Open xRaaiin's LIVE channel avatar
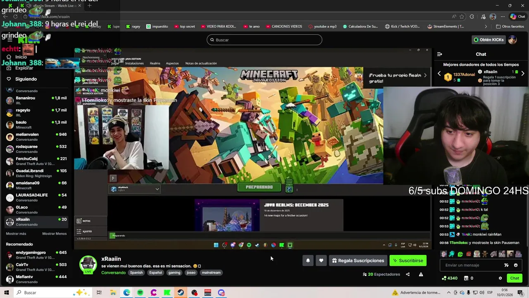 pyautogui.click(x=88, y=265)
